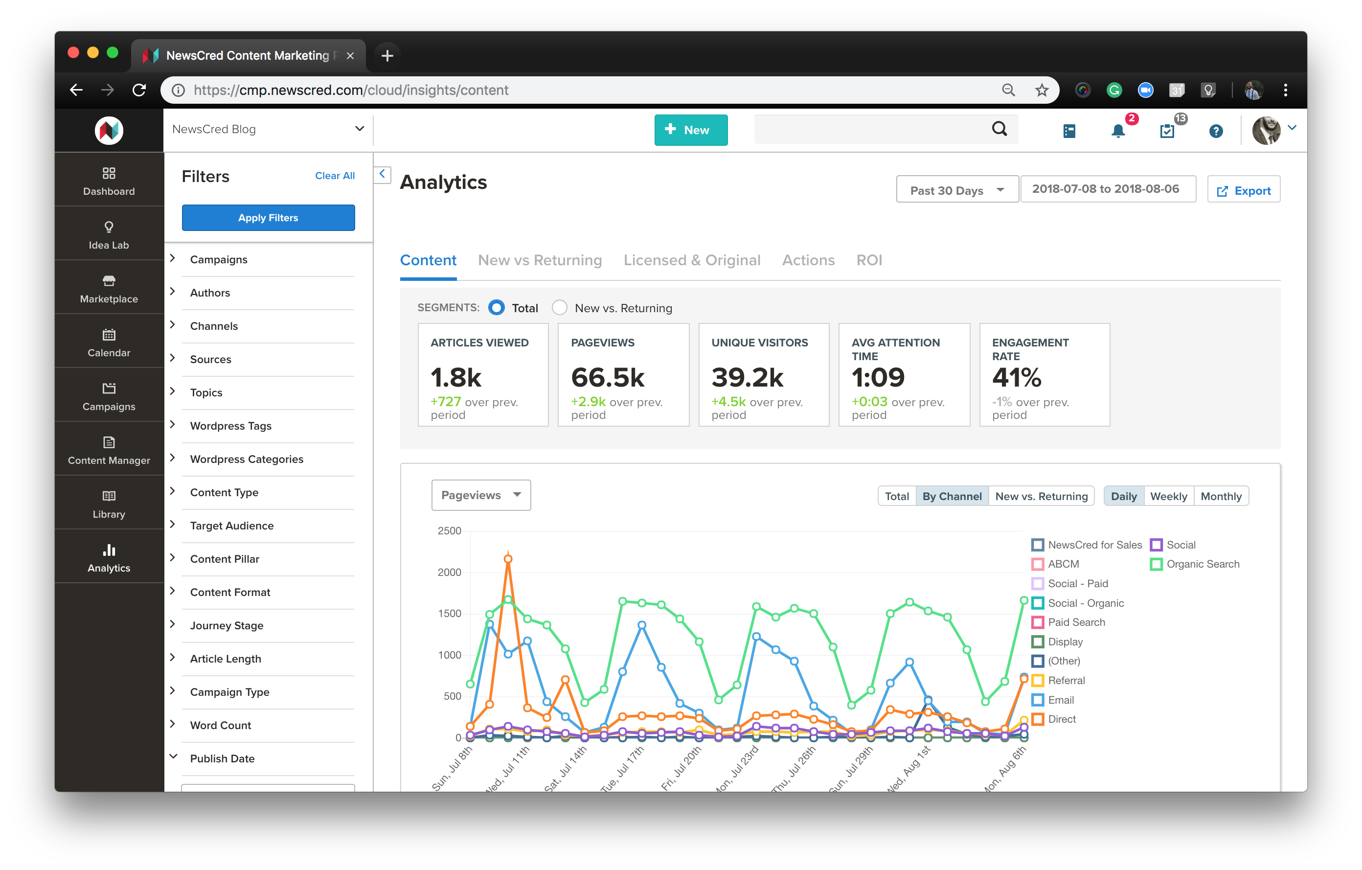
Task: Open the Pageviews metric dropdown
Action: click(x=481, y=495)
